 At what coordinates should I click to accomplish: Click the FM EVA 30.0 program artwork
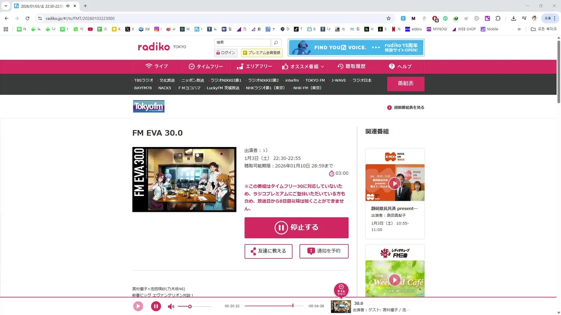click(x=184, y=179)
